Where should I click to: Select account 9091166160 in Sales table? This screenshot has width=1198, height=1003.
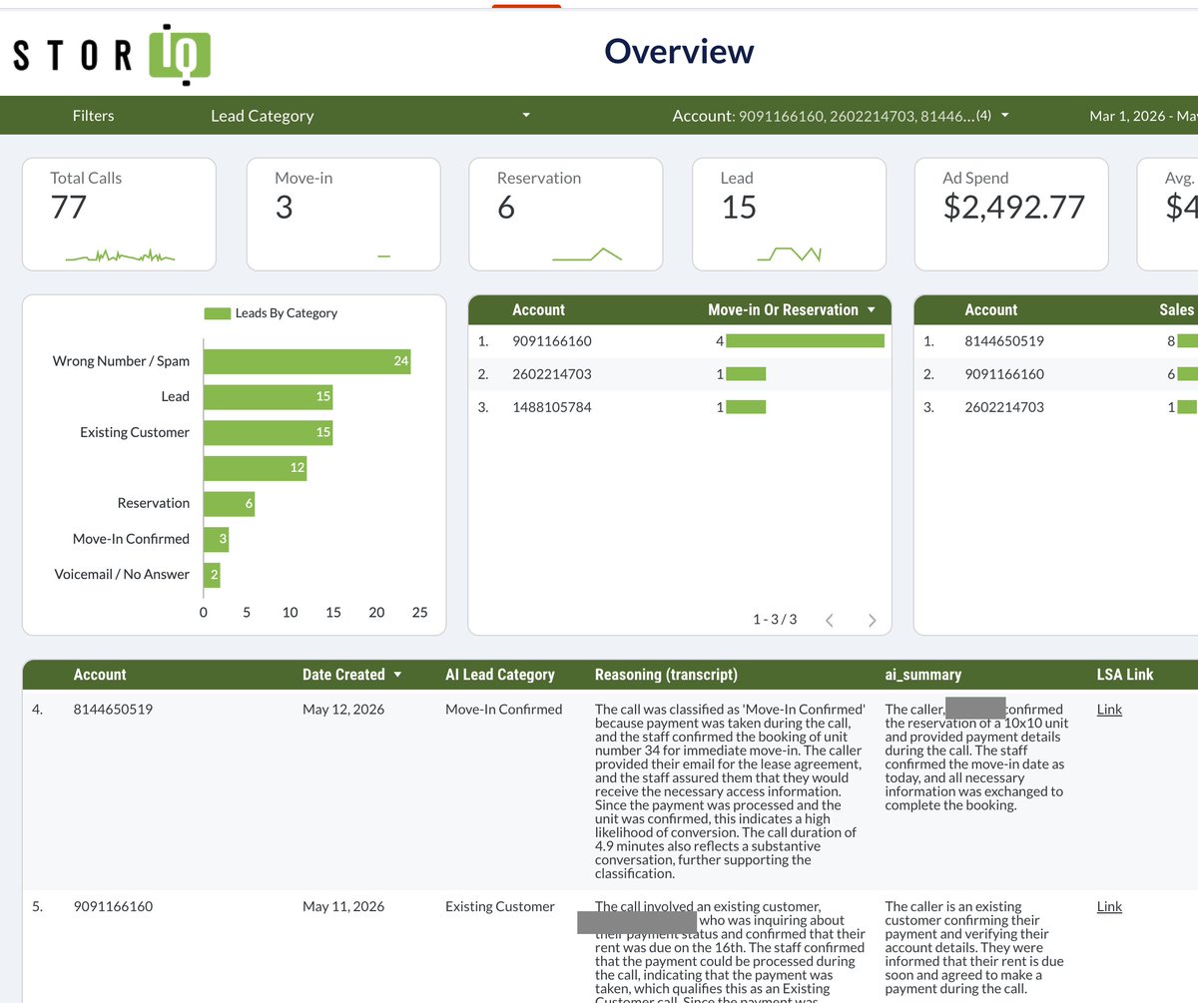(x=1004, y=374)
